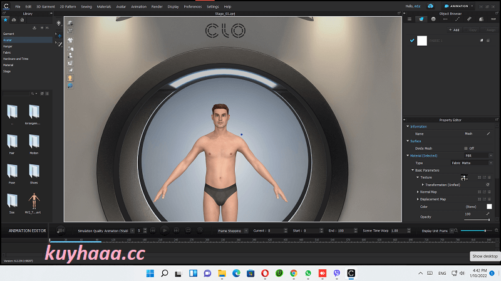Toggle Divide Mesh Off checkbox
Screen dimensions: 501x281
coord(465,148)
